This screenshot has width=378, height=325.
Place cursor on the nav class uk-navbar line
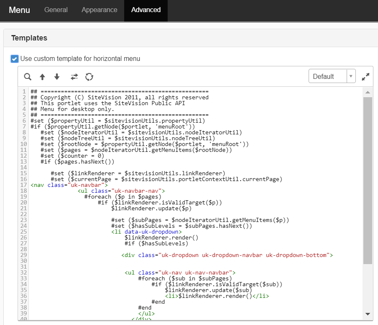click(69, 185)
